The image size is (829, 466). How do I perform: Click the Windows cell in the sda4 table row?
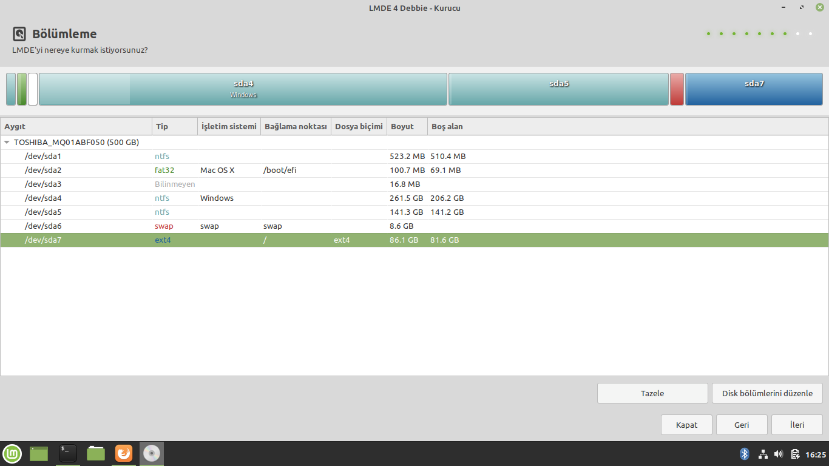(217, 198)
